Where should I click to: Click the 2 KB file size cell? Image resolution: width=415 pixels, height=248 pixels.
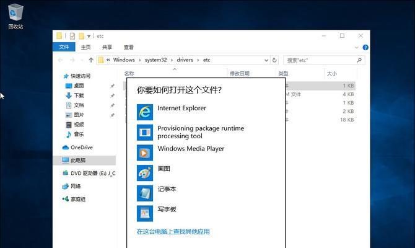[348, 111]
